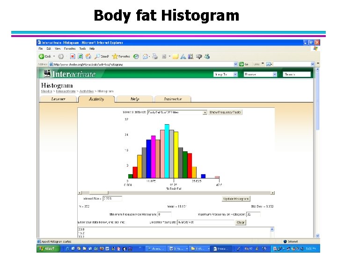Viewport: 337px width, 253px height.
Task: Go to the Home page icon
Action: point(88,56)
